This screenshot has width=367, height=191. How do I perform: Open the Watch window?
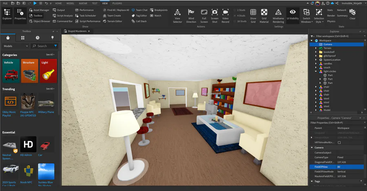[x=156, y=16]
